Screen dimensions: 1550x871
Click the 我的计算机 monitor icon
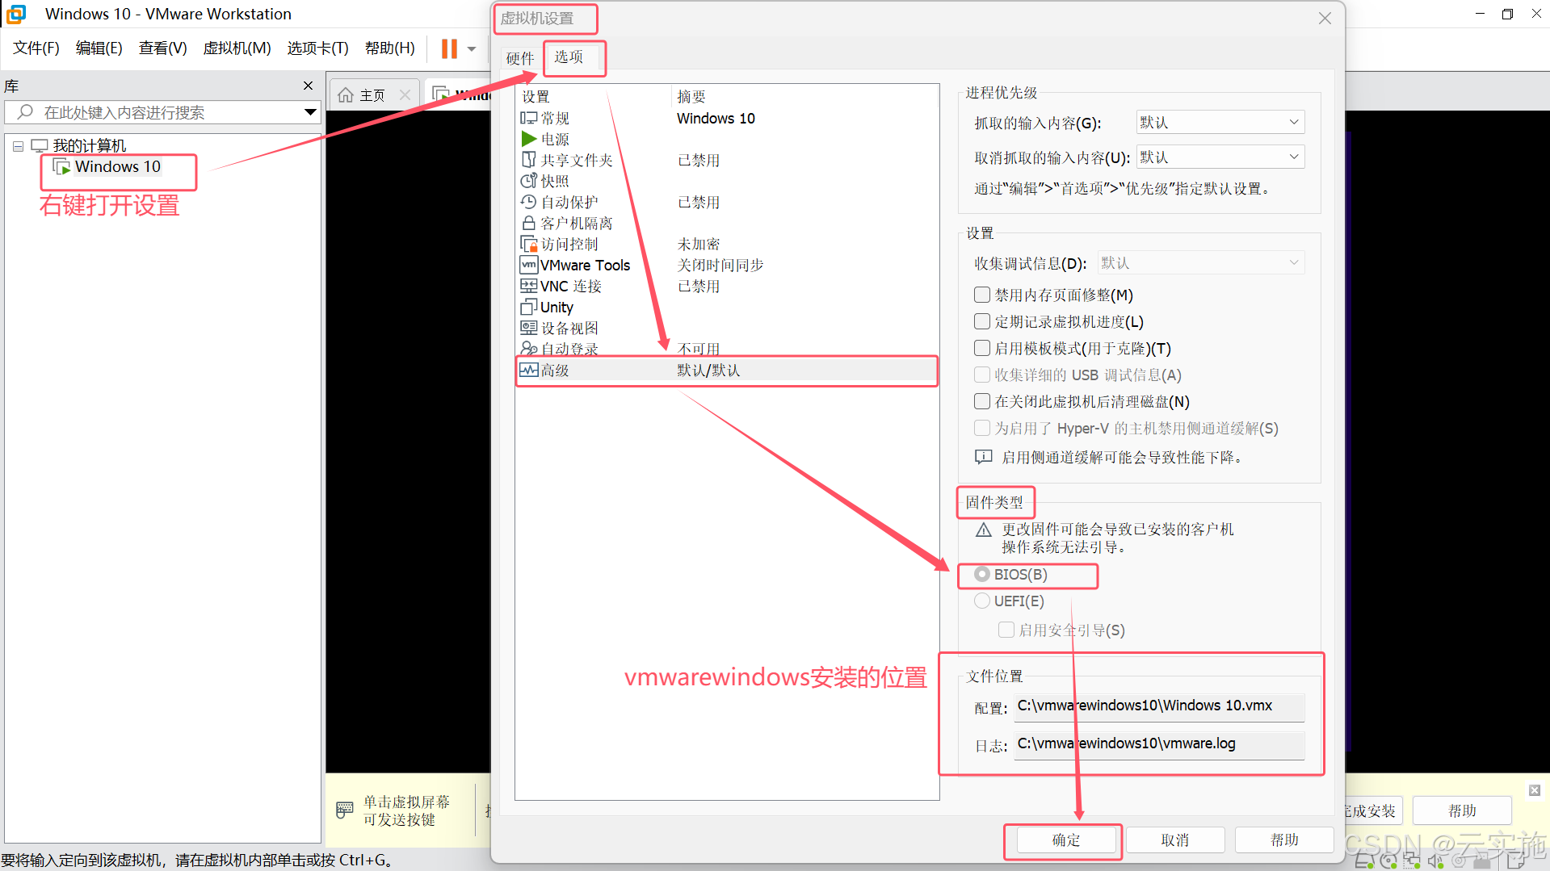point(40,146)
